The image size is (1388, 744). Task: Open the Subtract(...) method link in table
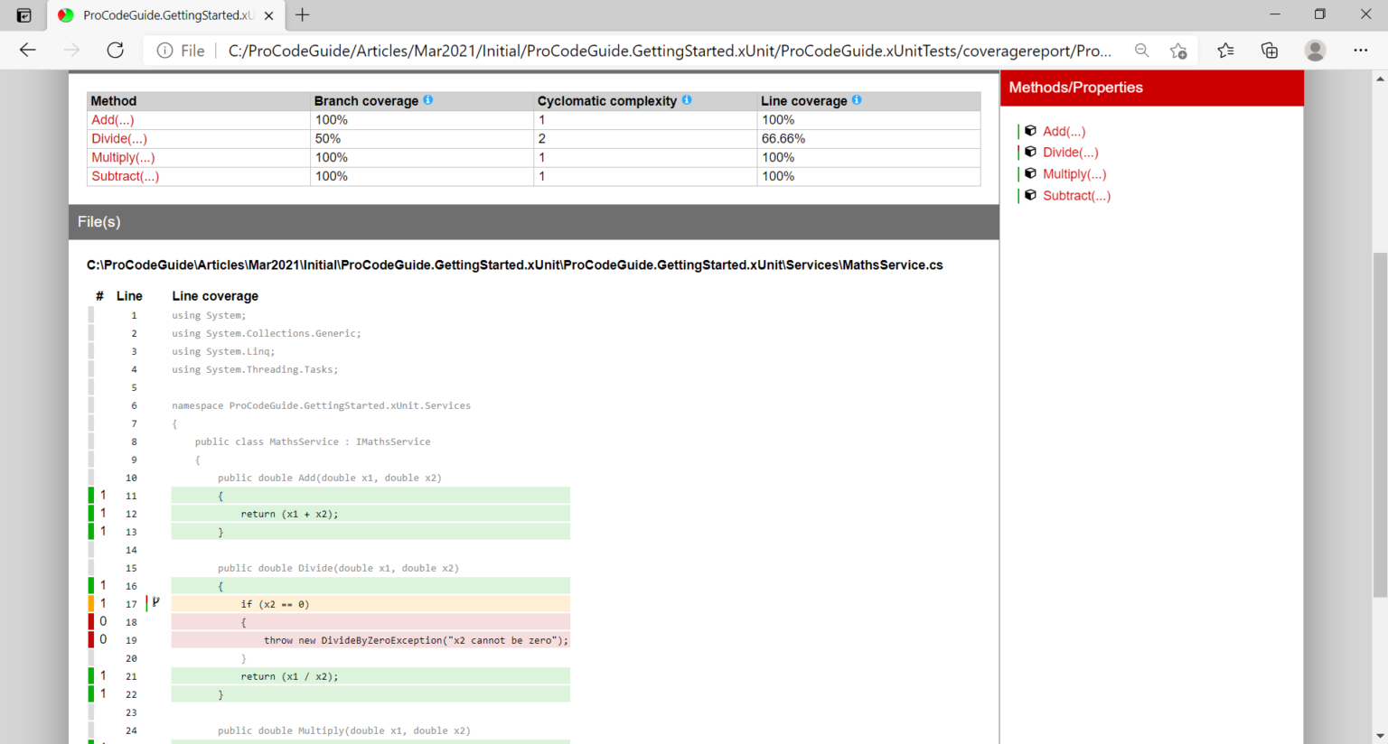tap(125, 177)
